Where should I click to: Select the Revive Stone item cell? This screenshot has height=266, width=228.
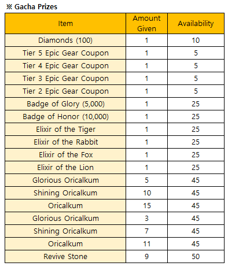(65, 257)
